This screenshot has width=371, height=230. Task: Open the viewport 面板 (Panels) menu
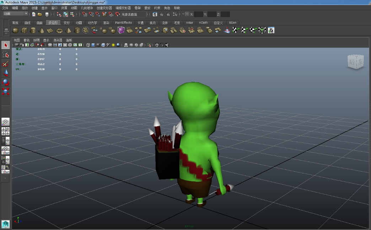(x=69, y=40)
